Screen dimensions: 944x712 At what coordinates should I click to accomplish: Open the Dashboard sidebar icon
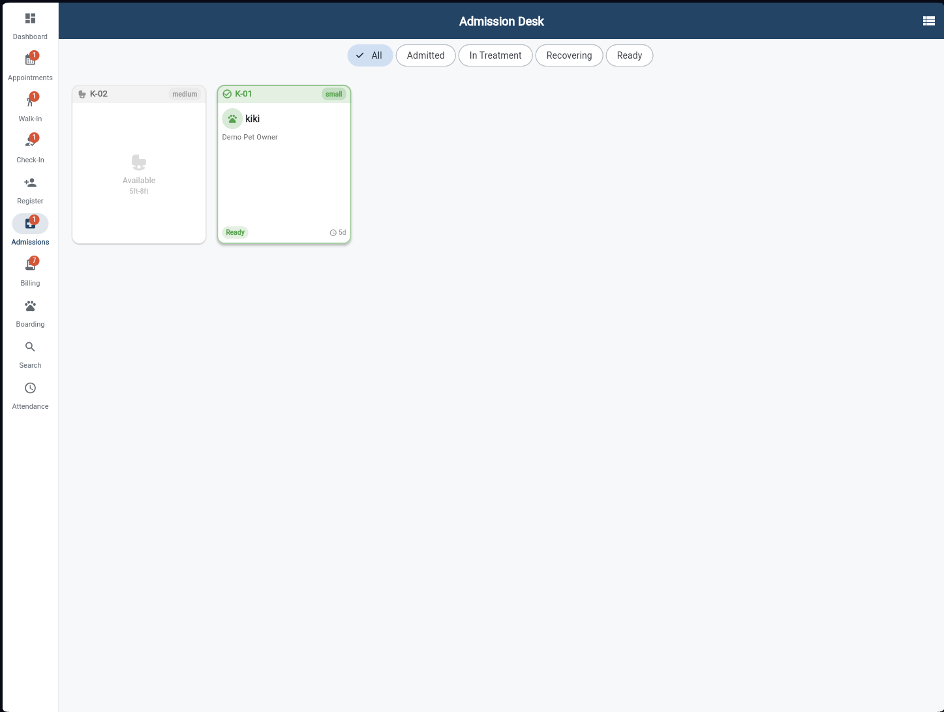30,19
